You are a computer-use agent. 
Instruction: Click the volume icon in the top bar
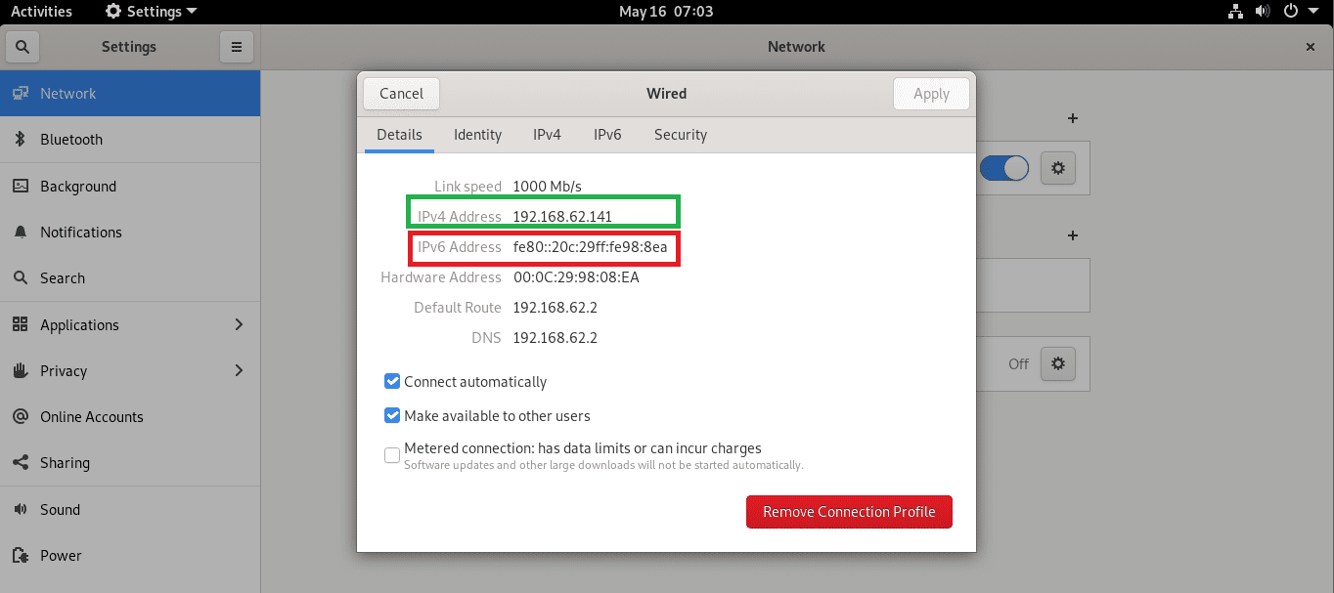1263,11
